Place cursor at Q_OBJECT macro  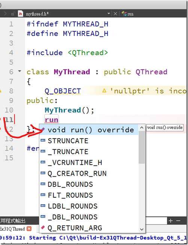(63, 91)
